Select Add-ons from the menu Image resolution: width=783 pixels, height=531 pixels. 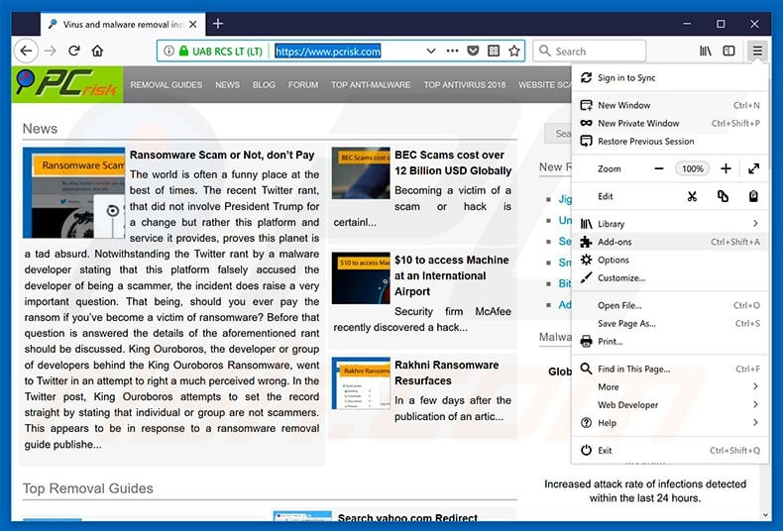pos(615,242)
